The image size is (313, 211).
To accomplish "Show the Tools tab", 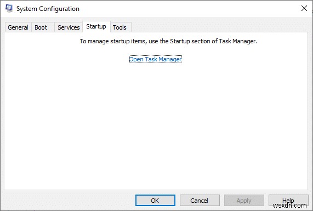I will pyautogui.click(x=119, y=27).
